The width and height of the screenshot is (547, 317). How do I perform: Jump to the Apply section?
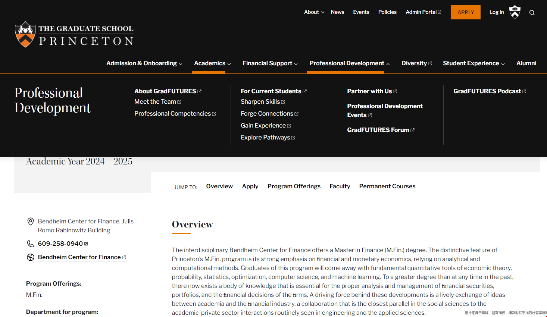(x=250, y=186)
